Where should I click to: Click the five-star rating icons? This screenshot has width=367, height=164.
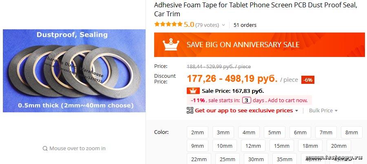(168, 25)
